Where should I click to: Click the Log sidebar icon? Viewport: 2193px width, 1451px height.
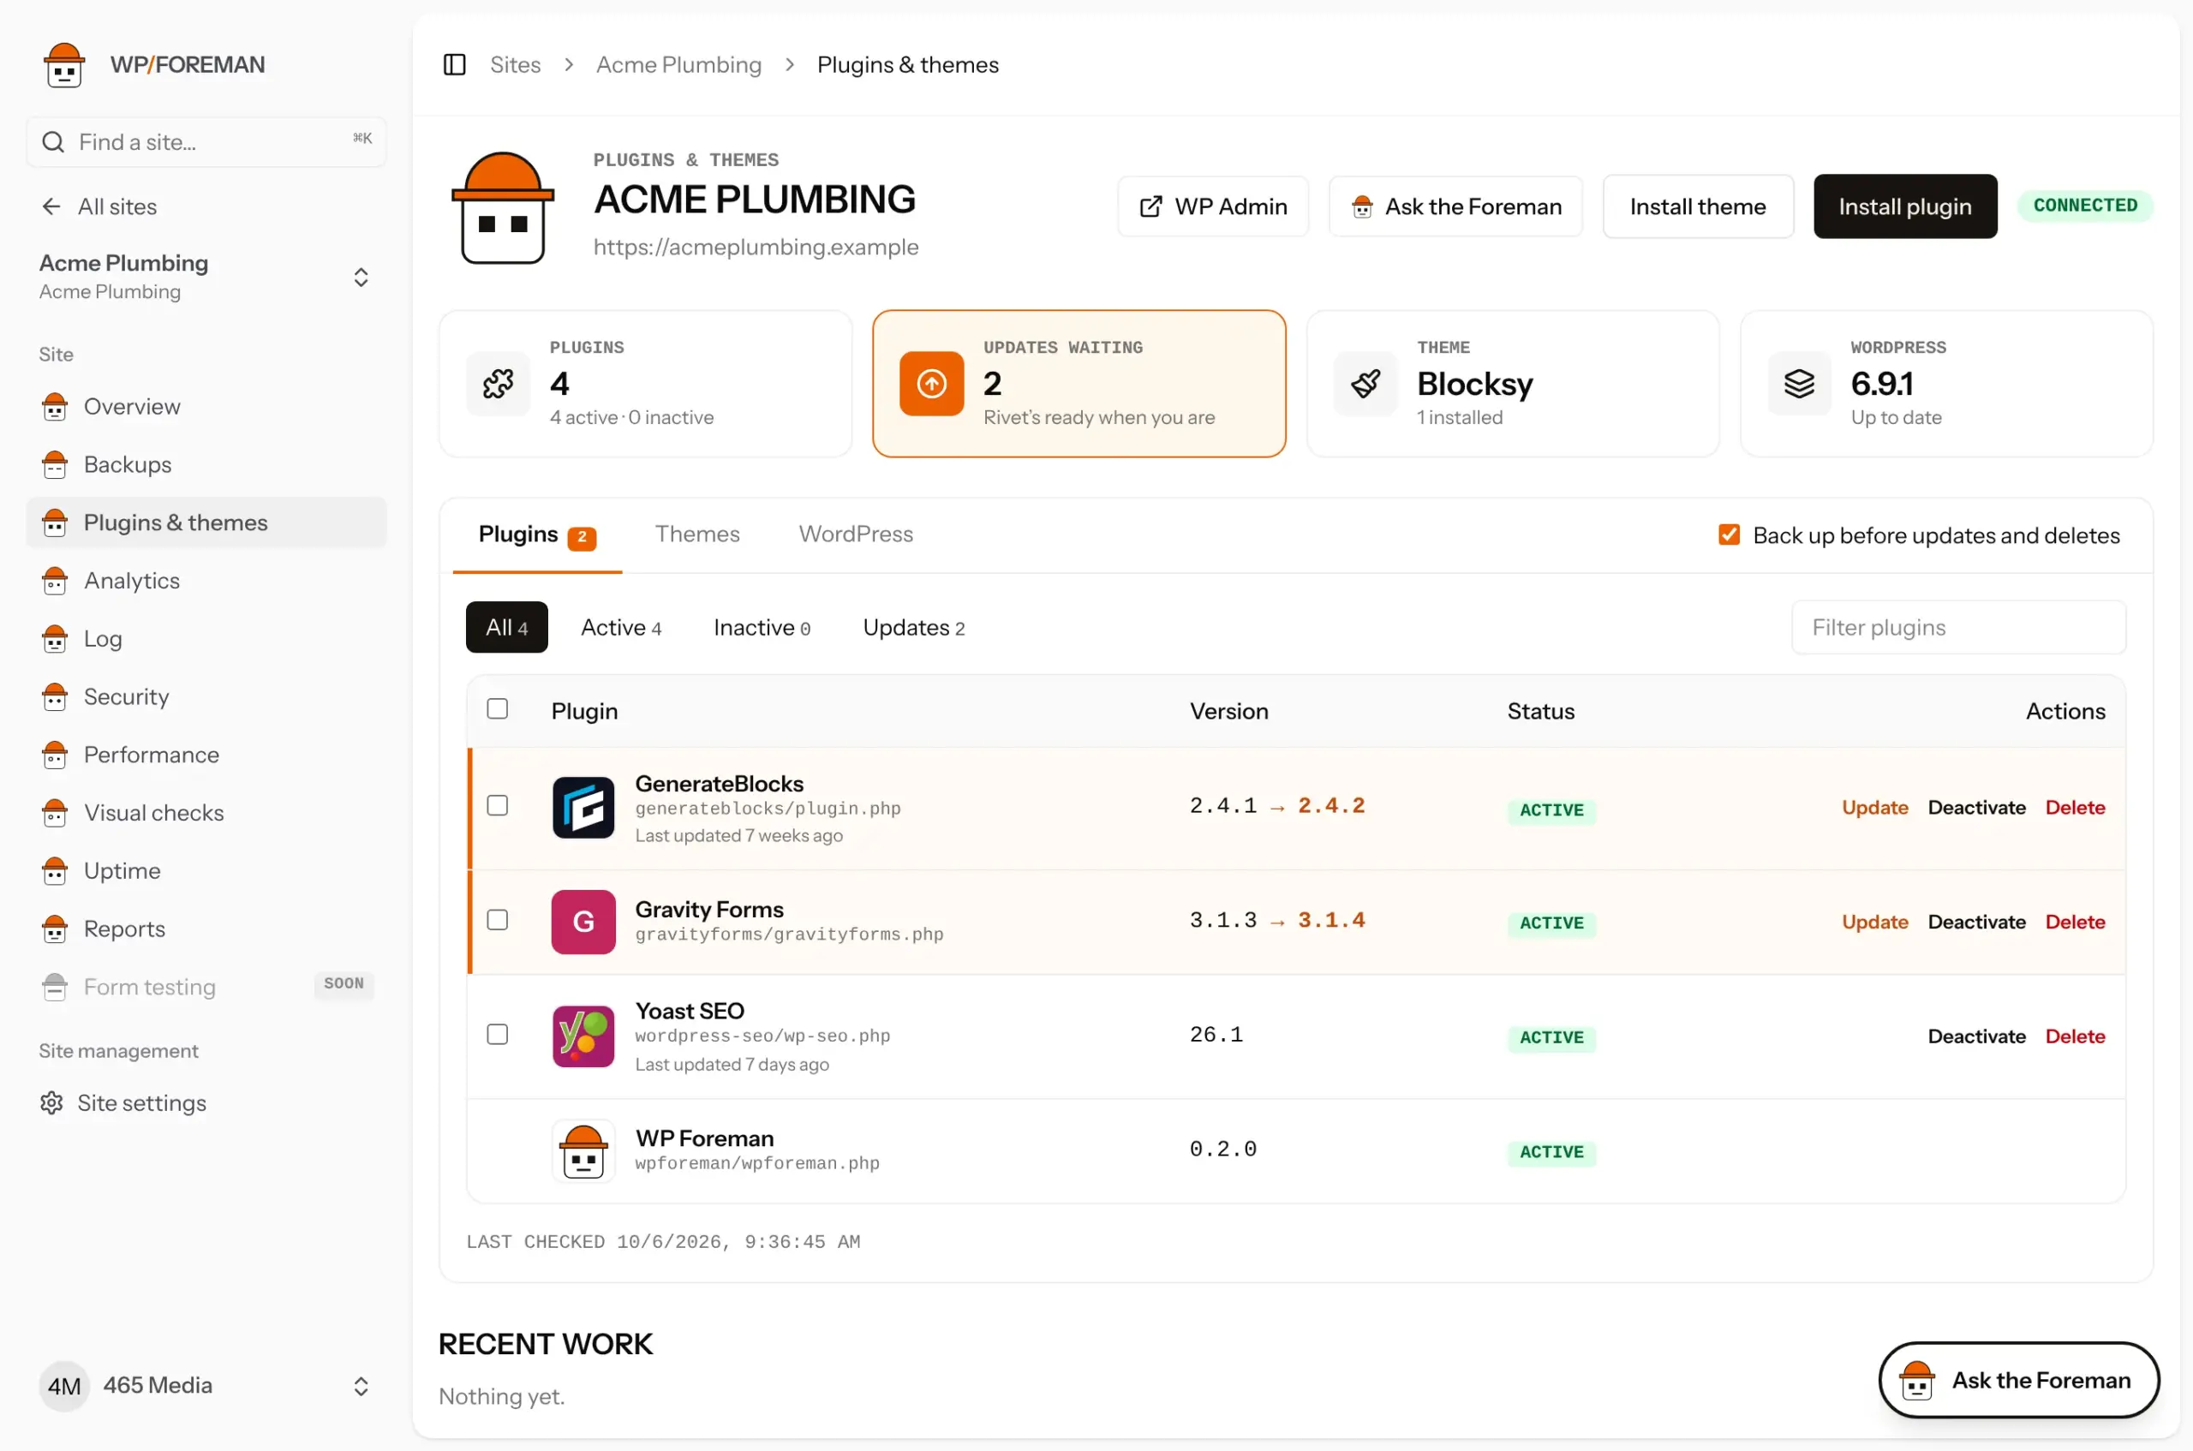[x=55, y=638]
